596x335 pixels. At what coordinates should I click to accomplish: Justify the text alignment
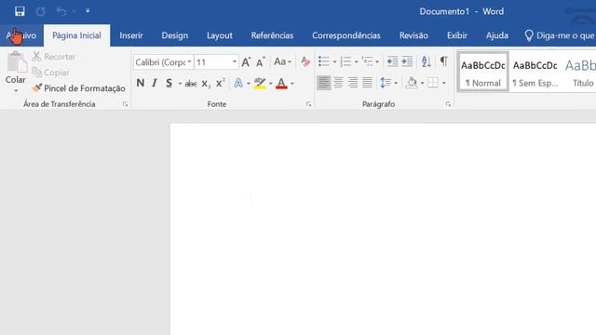pyautogui.click(x=367, y=83)
